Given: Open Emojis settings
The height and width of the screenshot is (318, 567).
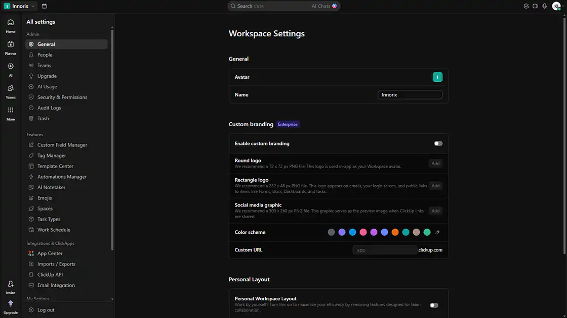Looking at the screenshot, I should coord(66,198).
